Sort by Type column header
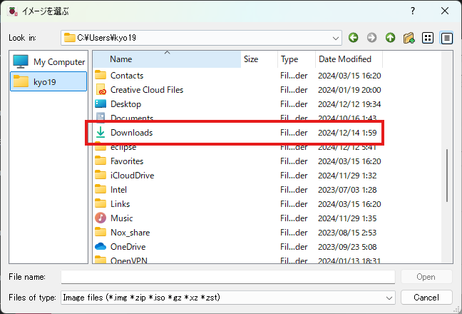The height and width of the screenshot is (314, 462). (297, 59)
